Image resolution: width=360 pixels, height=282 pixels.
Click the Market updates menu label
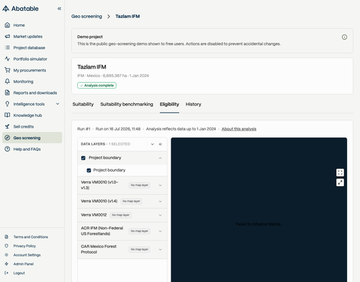tap(28, 36)
